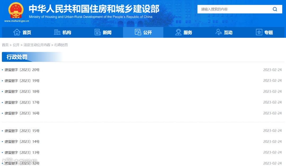This screenshot has width=286, height=167.
Task: Open 建督撤字〔2023〕15号 document
Action: [x=22, y=131]
